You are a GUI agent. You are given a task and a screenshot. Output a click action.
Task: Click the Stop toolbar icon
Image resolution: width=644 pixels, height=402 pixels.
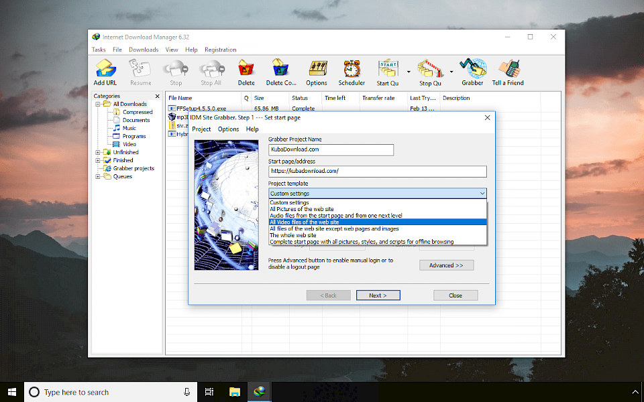pyautogui.click(x=176, y=72)
